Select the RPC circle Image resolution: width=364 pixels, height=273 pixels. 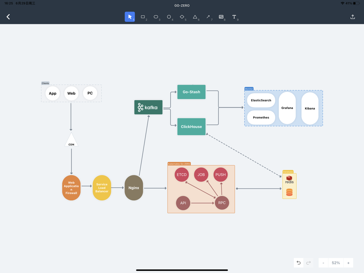point(222,203)
